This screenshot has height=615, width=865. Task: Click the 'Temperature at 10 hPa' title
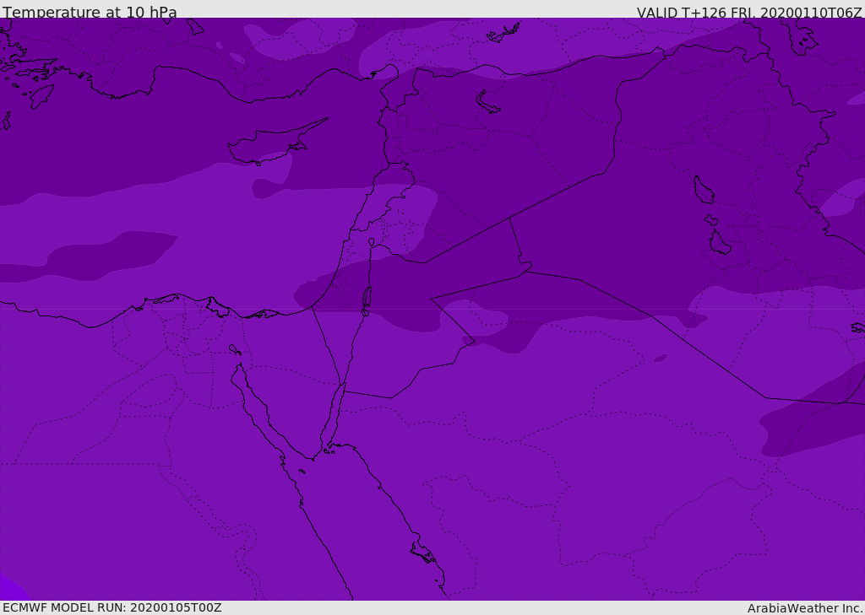point(90,12)
